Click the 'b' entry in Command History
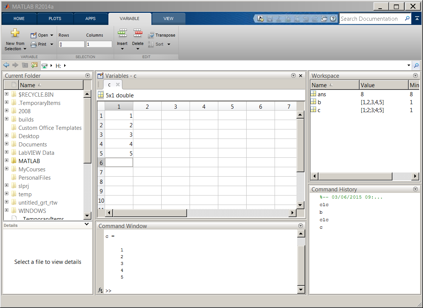Viewport: 423px width, 308px height. [x=321, y=212]
